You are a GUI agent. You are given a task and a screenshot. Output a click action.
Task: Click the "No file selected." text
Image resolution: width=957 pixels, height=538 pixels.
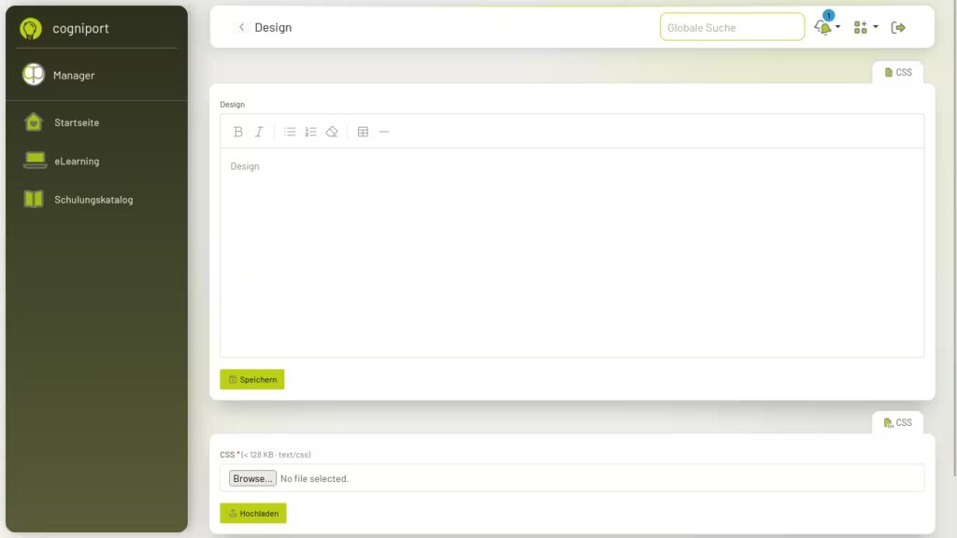[x=314, y=479]
